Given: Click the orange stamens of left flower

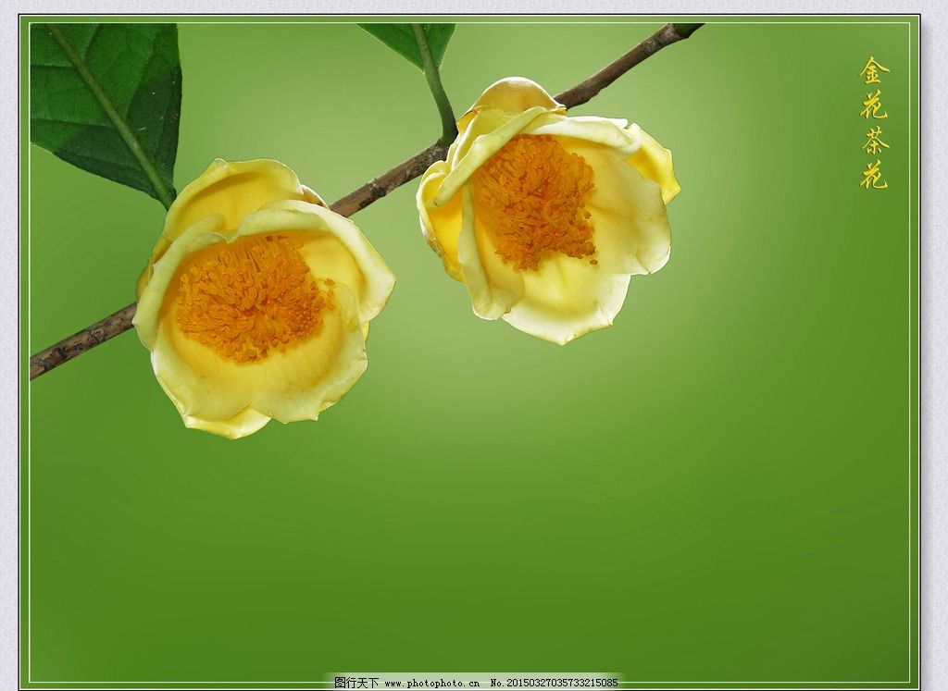Looking at the screenshot, I should 250,298.
